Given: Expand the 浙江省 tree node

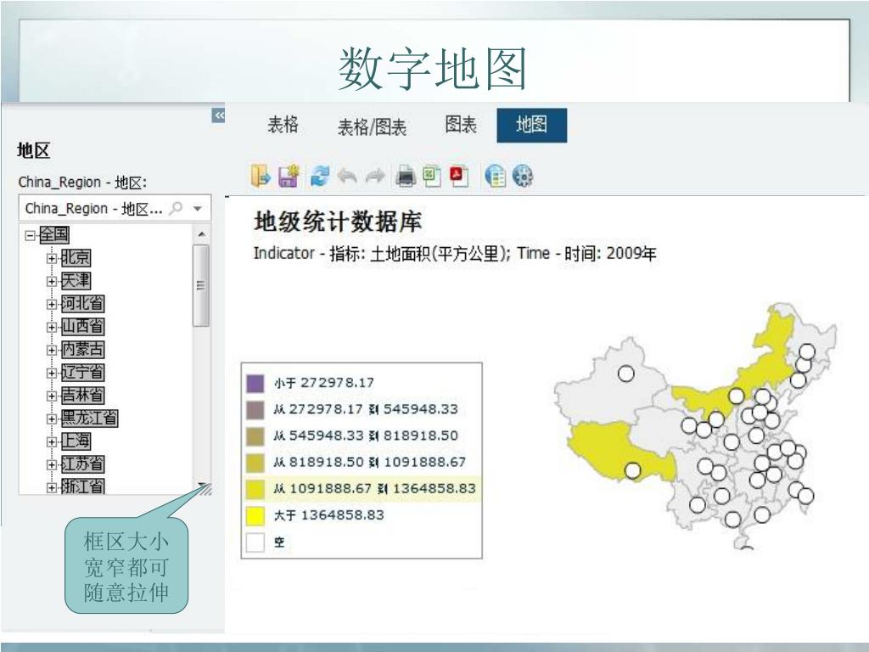Looking at the screenshot, I should tap(52, 488).
